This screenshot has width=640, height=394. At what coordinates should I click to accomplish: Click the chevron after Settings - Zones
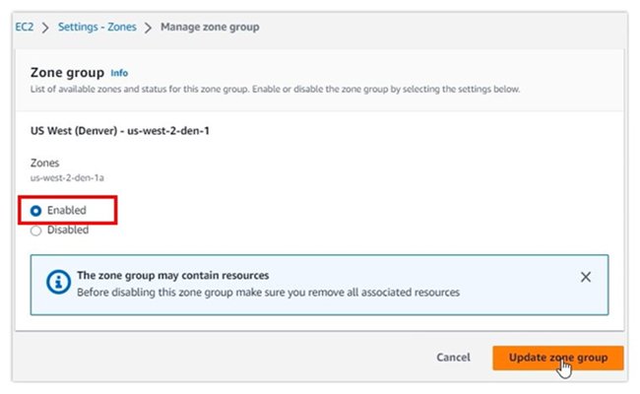coord(148,27)
